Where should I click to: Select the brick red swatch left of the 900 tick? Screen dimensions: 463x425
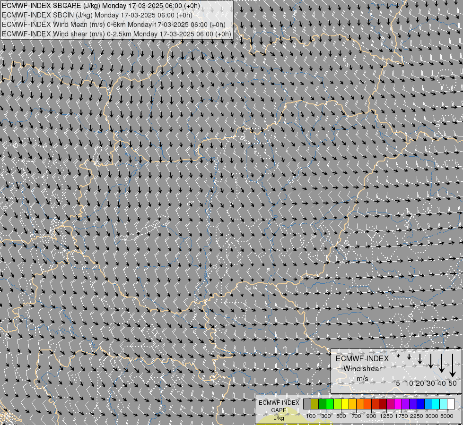pyautogui.click(x=376, y=404)
